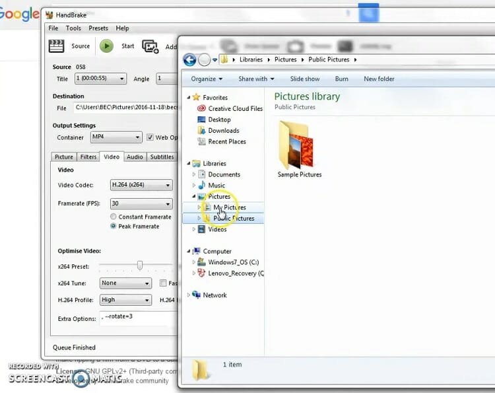Open the Video Codec dropdown

[x=141, y=185]
